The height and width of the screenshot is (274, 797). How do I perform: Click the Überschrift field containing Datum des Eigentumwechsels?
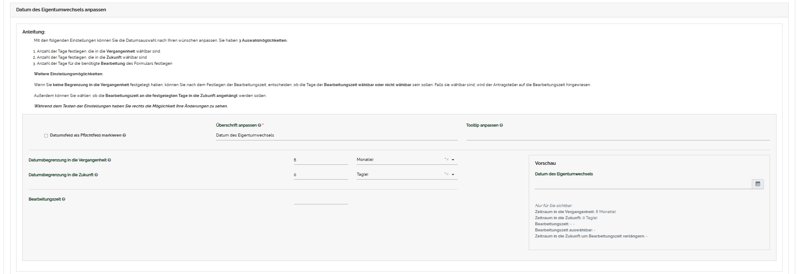pyautogui.click(x=336, y=135)
